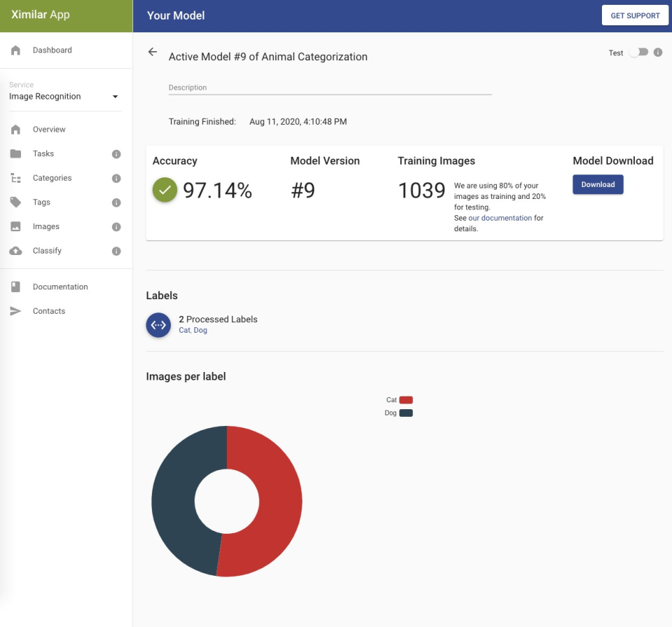This screenshot has height=627, width=672.
Task: Click the Contacts paper plane icon
Action: point(15,311)
